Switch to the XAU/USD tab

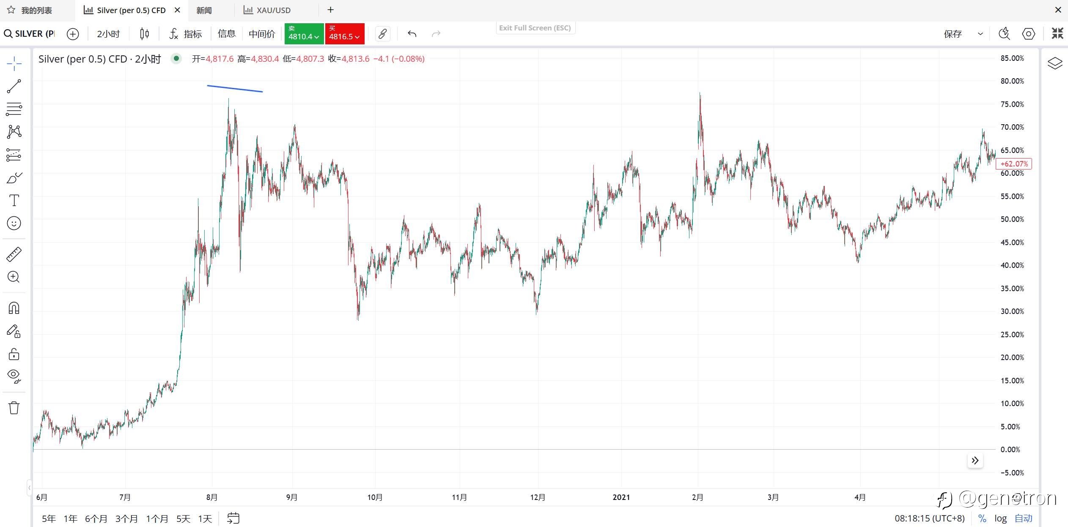click(273, 10)
